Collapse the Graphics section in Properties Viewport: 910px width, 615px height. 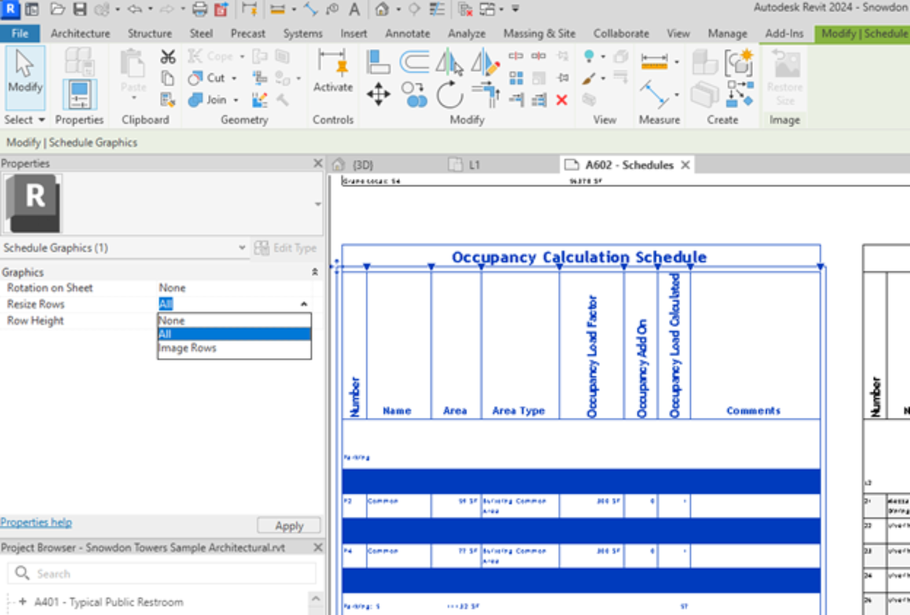[314, 272]
